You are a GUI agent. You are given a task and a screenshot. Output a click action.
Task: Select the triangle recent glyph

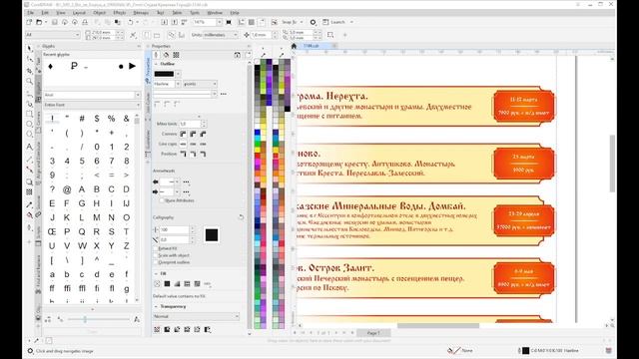point(133,66)
